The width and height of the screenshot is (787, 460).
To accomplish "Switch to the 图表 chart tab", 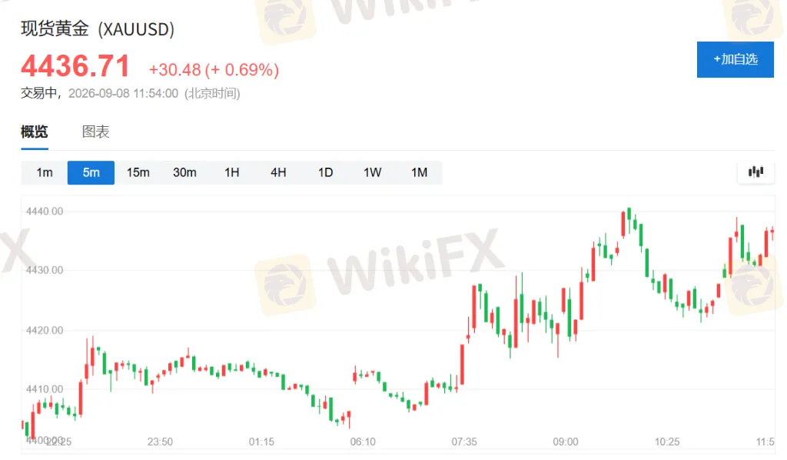I will (x=95, y=132).
